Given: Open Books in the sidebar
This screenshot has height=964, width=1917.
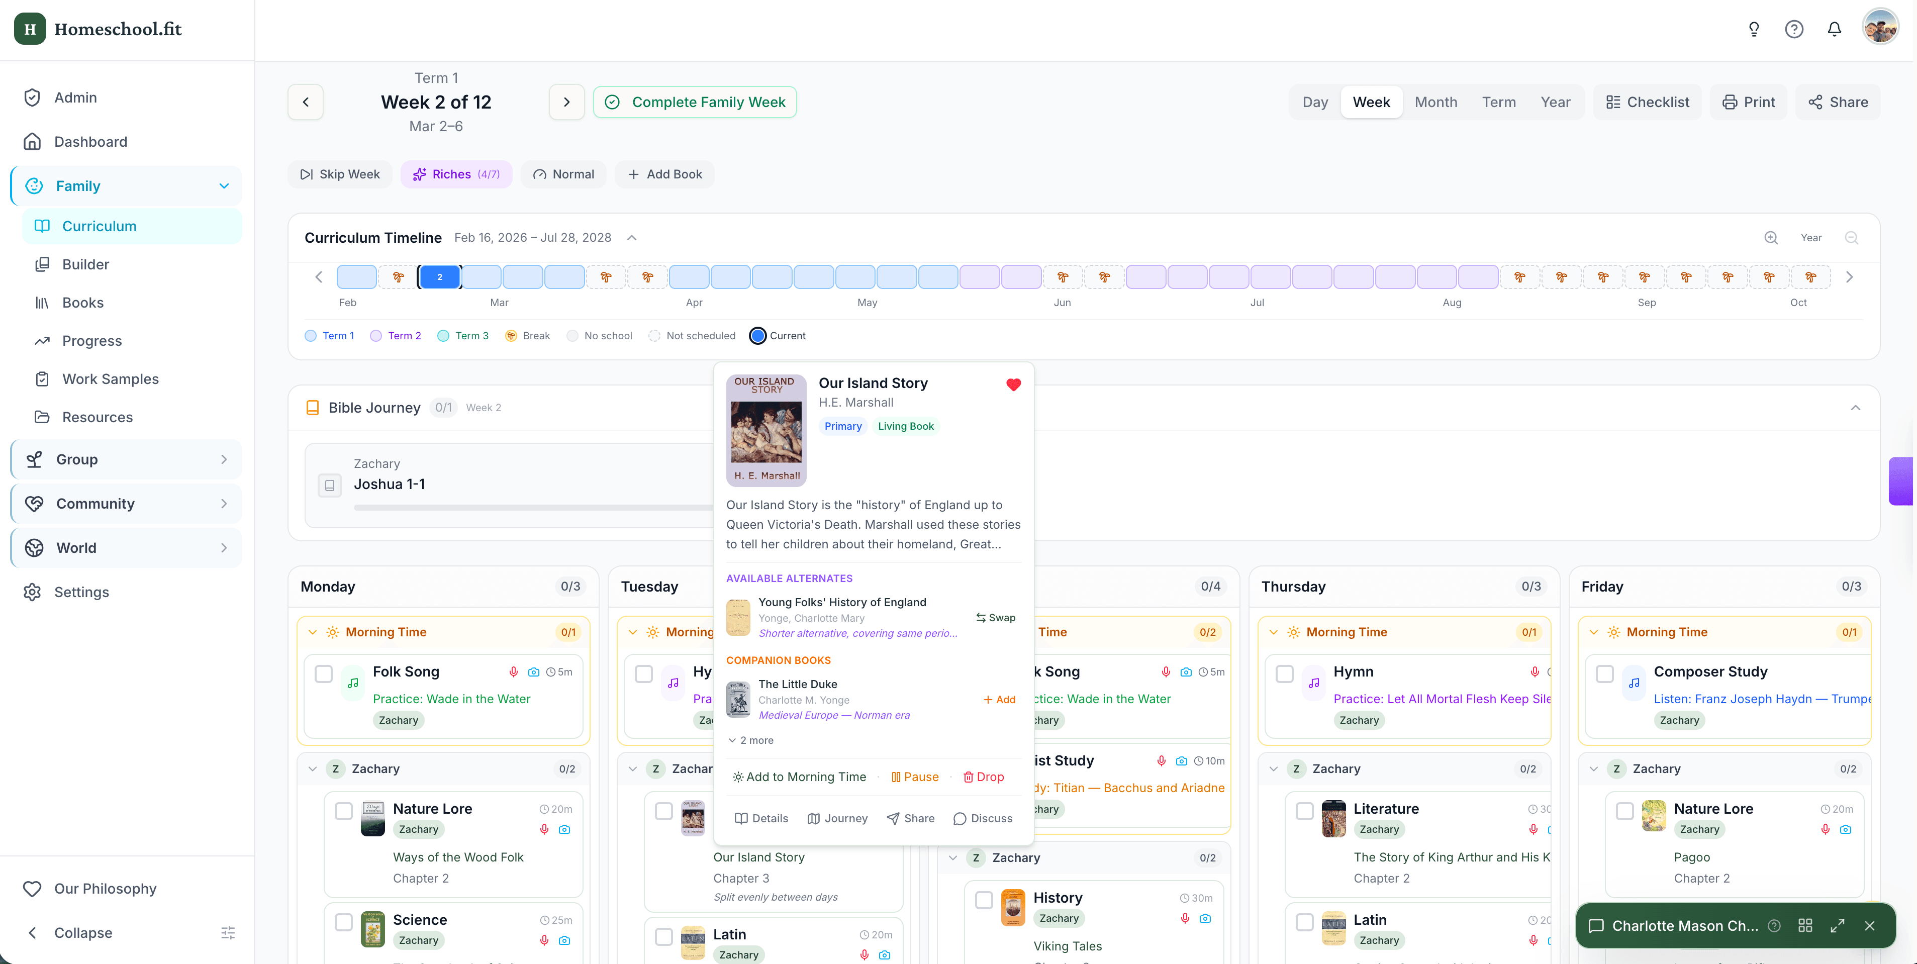Looking at the screenshot, I should (x=82, y=302).
